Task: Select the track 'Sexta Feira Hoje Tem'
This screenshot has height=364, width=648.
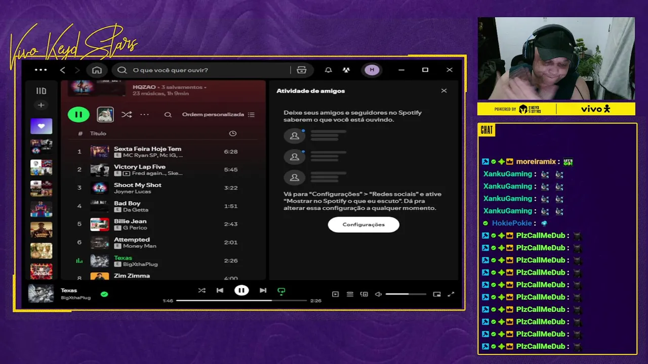Action: (x=147, y=149)
